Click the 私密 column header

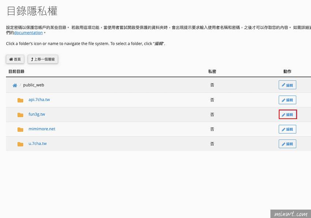[212, 71]
